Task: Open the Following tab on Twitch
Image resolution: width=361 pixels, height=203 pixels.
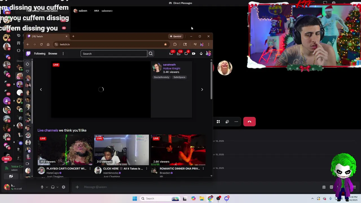Action: [x=40, y=54]
